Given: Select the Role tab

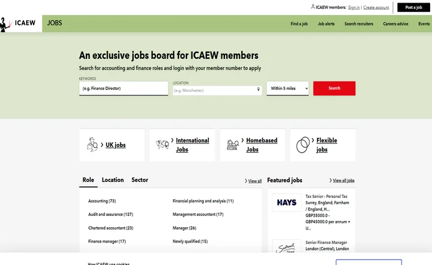Looking at the screenshot, I should click(x=88, y=180).
